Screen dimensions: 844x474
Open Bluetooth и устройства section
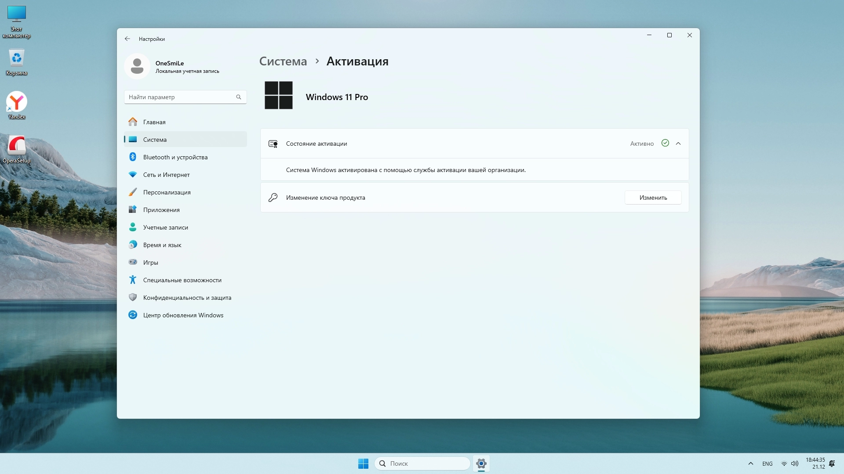(x=175, y=157)
